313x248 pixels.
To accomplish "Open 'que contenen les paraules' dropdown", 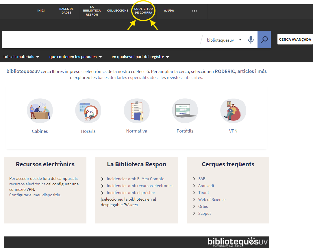I will pos(75,57).
